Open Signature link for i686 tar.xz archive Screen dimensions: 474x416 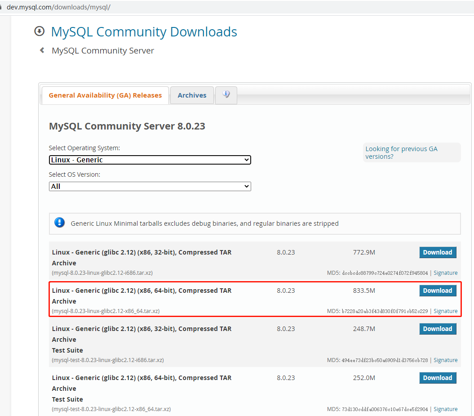[446, 273]
